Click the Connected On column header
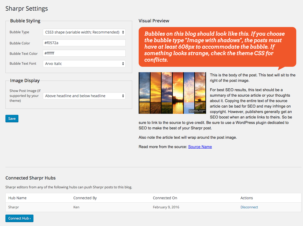This screenshot has height=226, width=303. (165, 198)
